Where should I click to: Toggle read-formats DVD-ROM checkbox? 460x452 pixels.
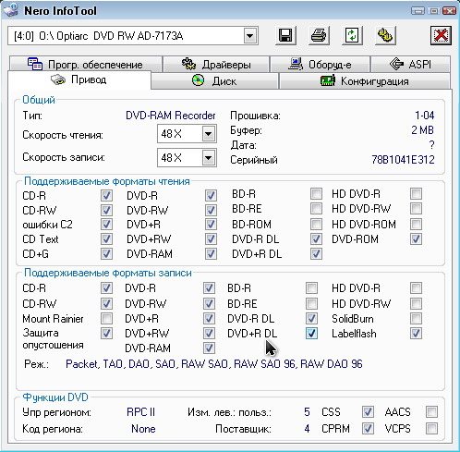click(x=416, y=239)
